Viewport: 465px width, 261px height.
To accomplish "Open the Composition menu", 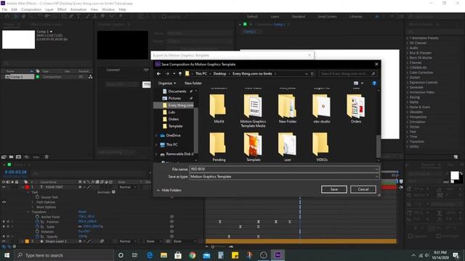I will (31, 9).
